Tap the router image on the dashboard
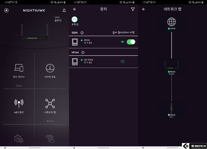This screenshot has height=149, width=207. click(34, 32)
